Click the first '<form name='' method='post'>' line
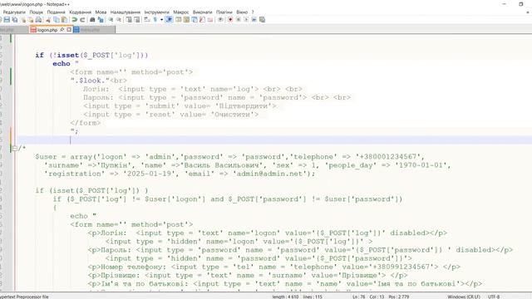 click(x=131, y=72)
